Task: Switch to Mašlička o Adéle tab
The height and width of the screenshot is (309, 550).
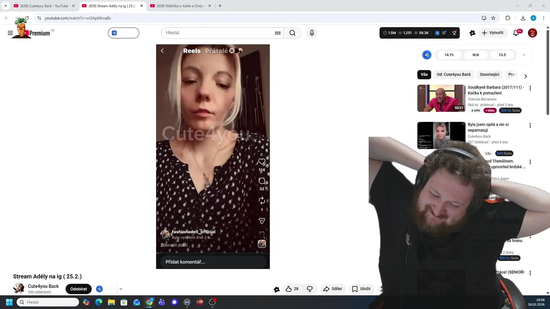Action: (180, 6)
